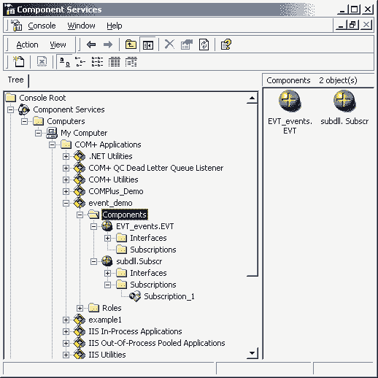Open the Help menu
Image resolution: width=378 pixels, height=378 pixels.
[x=115, y=26]
